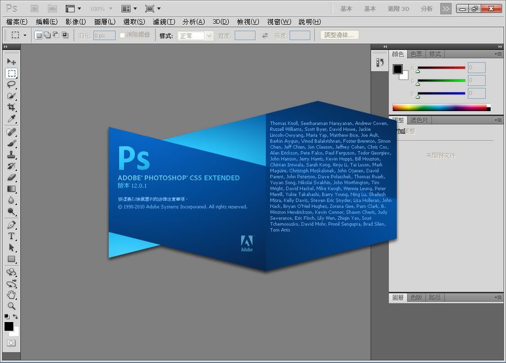This screenshot has height=363, width=506.
Task: Select the Hand tool
Action: pos(12,294)
